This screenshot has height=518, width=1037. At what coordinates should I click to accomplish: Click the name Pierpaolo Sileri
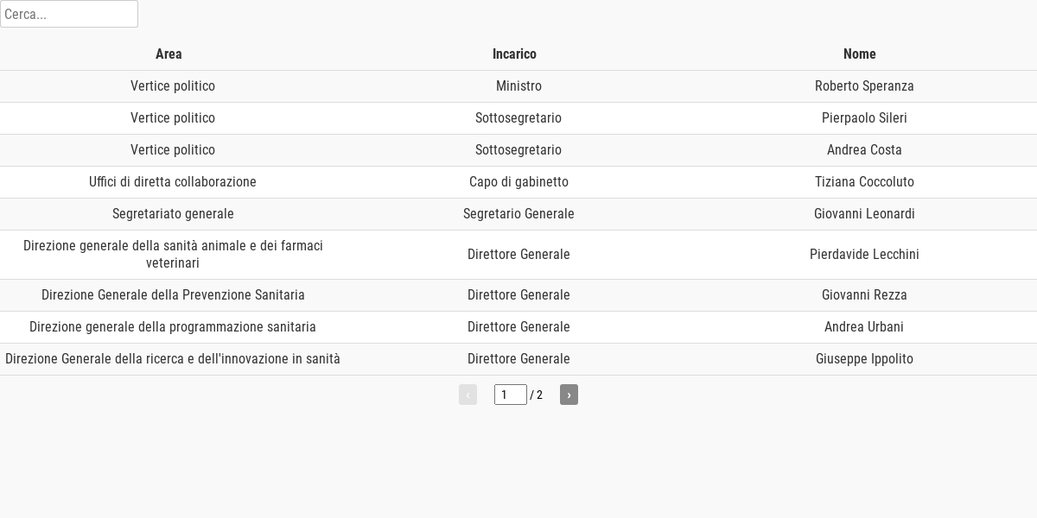pyautogui.click(x=864, y=118)
